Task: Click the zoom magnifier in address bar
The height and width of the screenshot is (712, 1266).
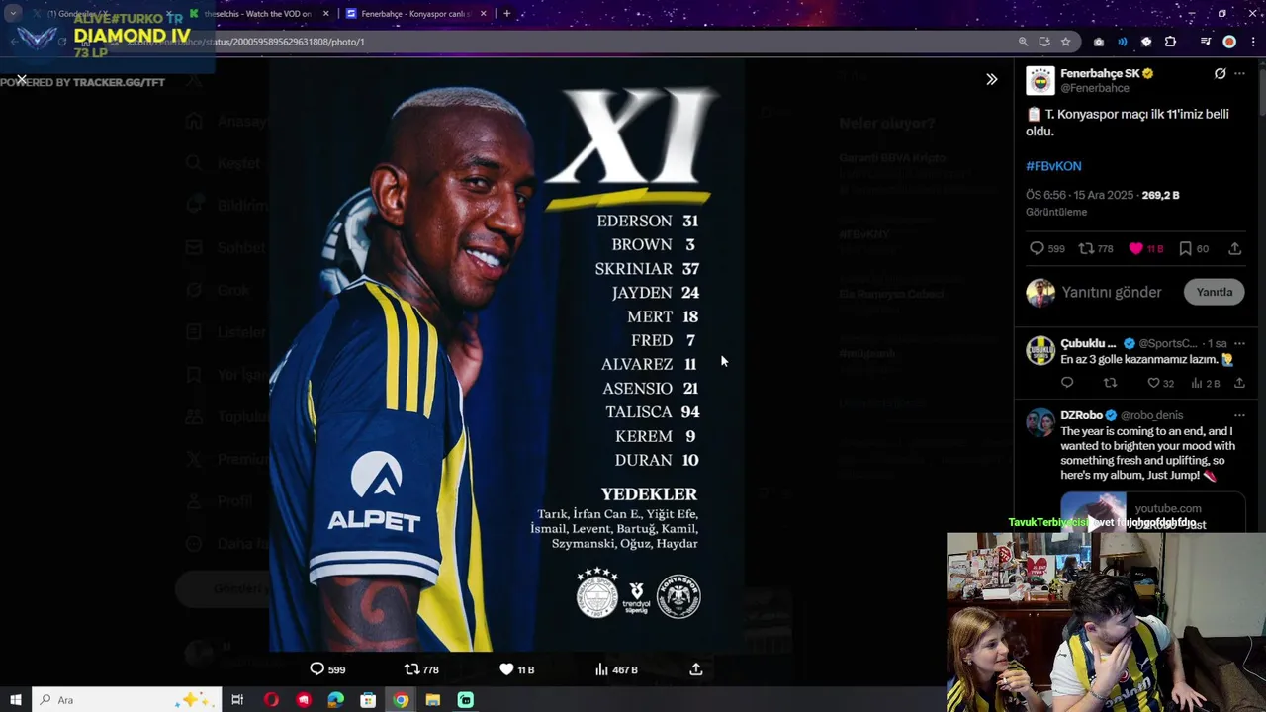Action: pyautogui.click(x=1023, y=42)
